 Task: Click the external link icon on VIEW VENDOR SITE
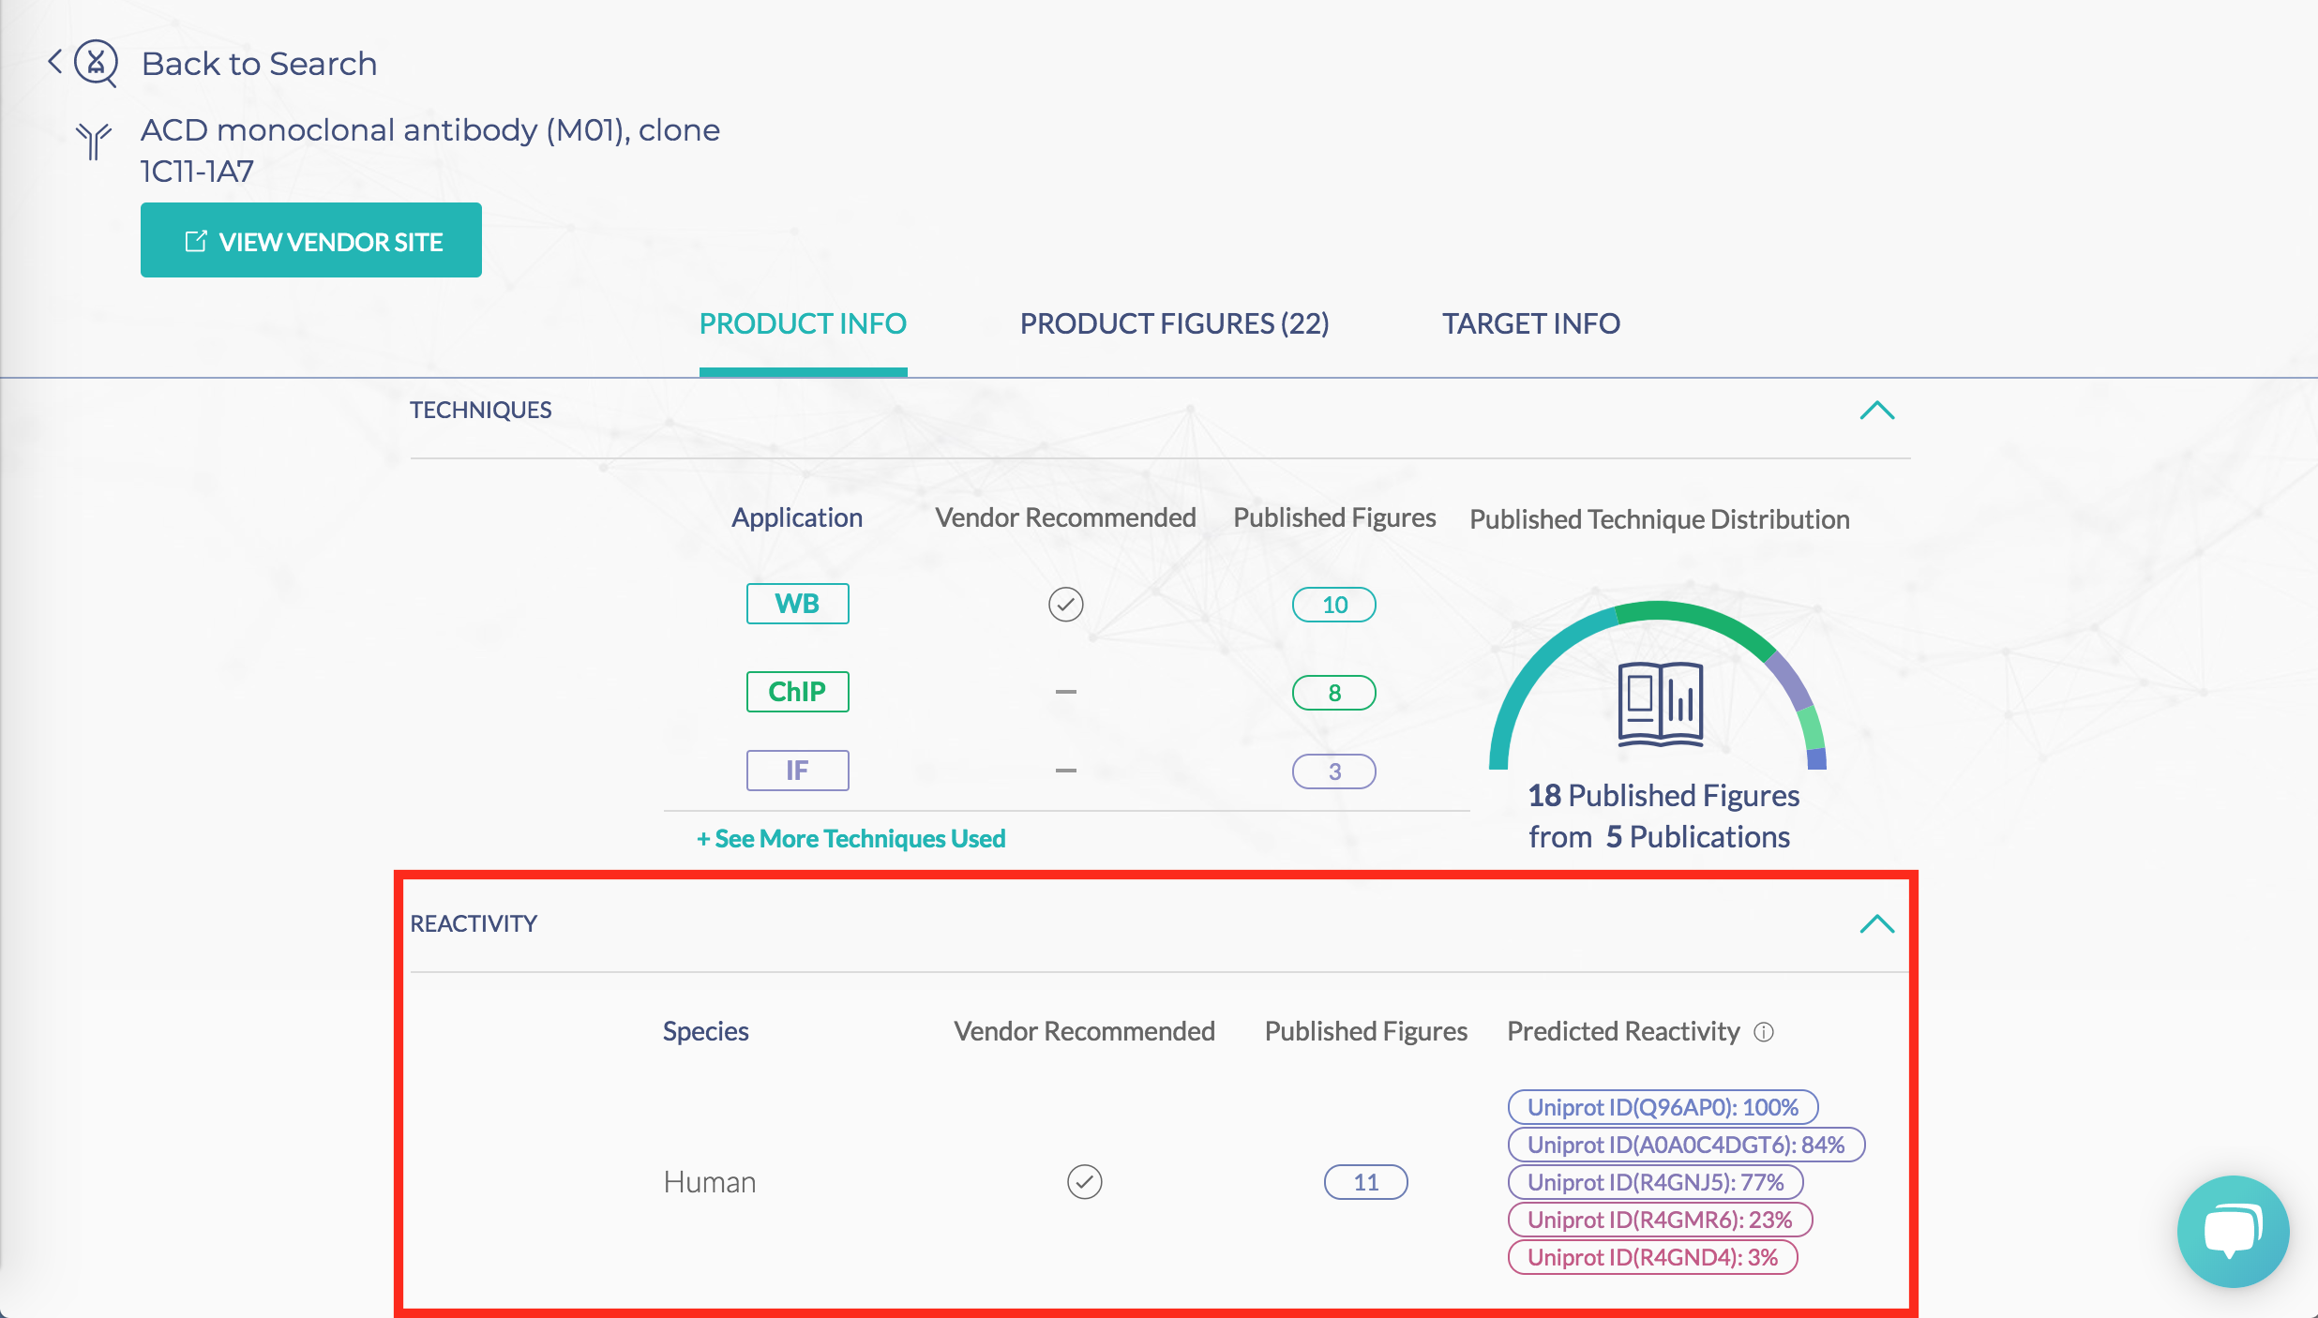[194, 242]
